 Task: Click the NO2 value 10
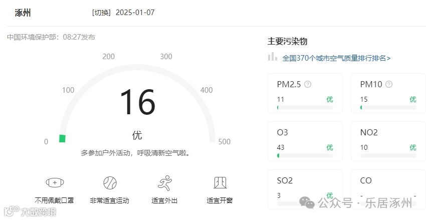pyautogui.click(x=364, y=147)
